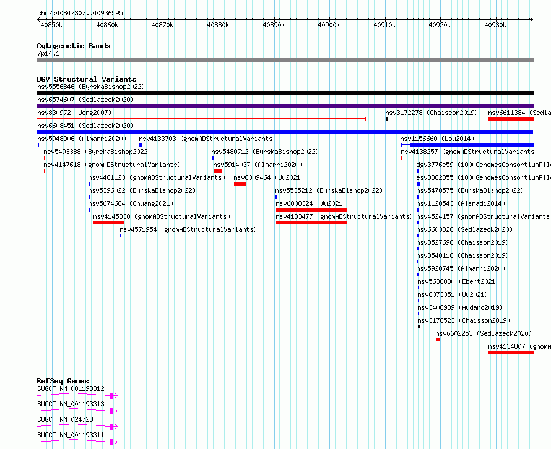Click nsv5535212 (ByrskaBishop2022) label
This screenshot has height=449, width=551.
(329, 190)
